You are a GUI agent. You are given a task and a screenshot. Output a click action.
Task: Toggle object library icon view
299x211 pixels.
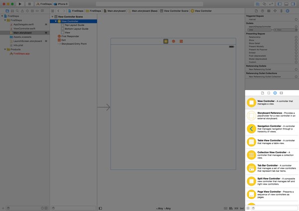pyautogui.click(x=248, y=208)
